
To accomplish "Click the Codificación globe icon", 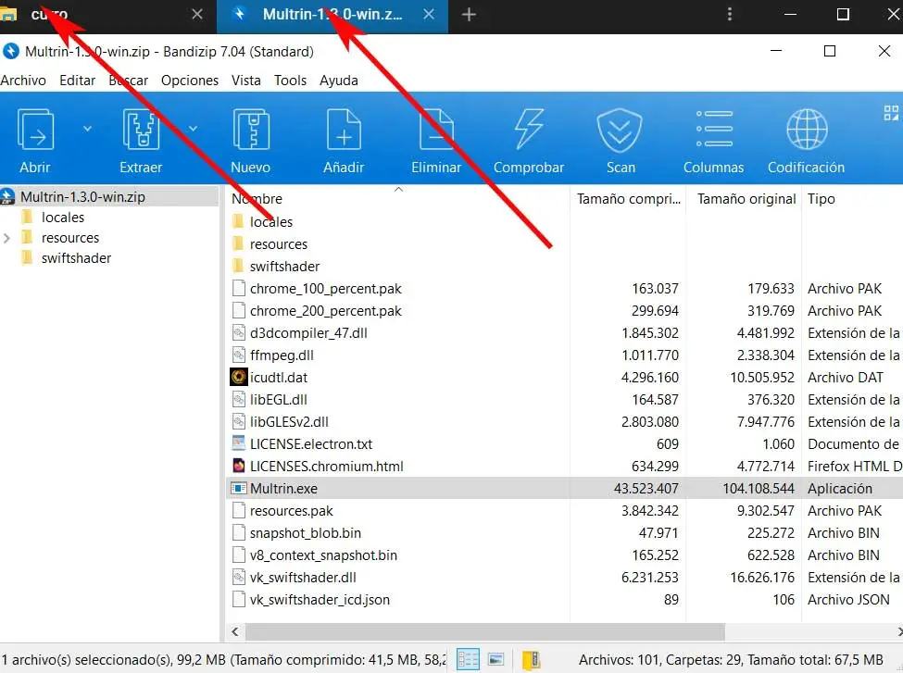I will click(807, 129).
